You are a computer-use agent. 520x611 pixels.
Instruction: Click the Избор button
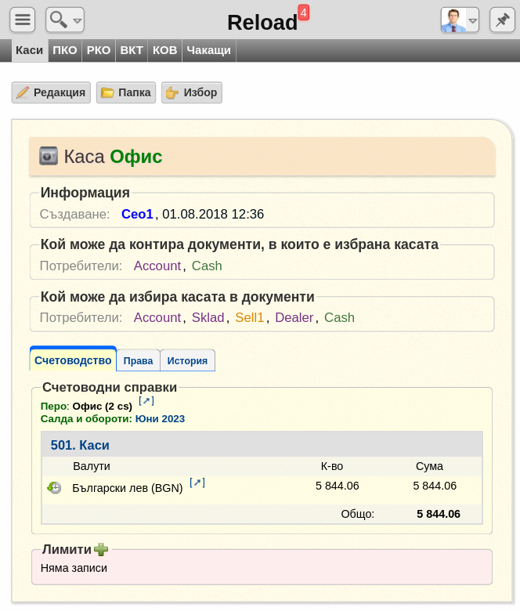[192, 92]
